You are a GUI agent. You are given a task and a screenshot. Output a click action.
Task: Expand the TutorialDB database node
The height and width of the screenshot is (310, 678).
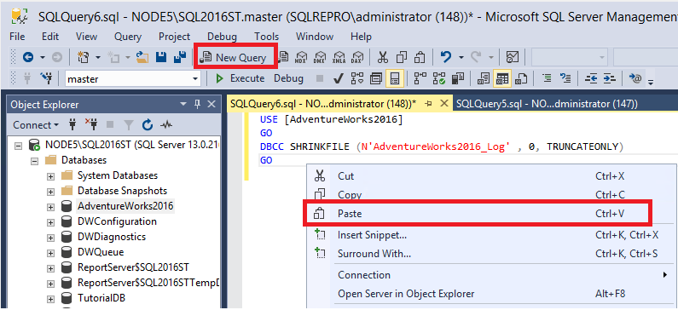click(x=50, y=298)
